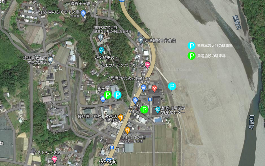265x166 pixels.
Task: Open the しもじ 本宮店 restaurant pin
Action: [128, 131]
